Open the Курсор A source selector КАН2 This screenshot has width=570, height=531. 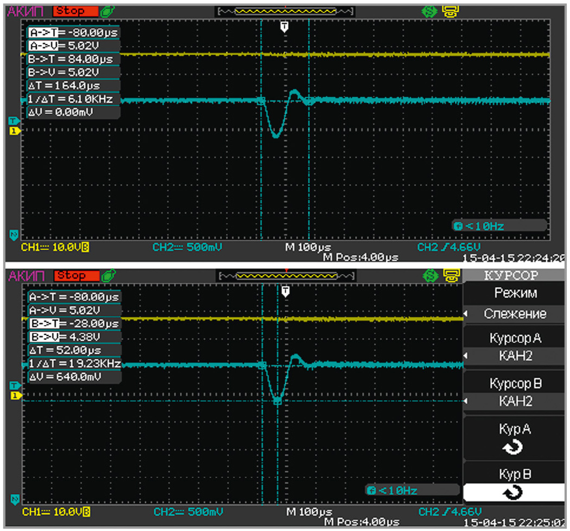[514, 356]
